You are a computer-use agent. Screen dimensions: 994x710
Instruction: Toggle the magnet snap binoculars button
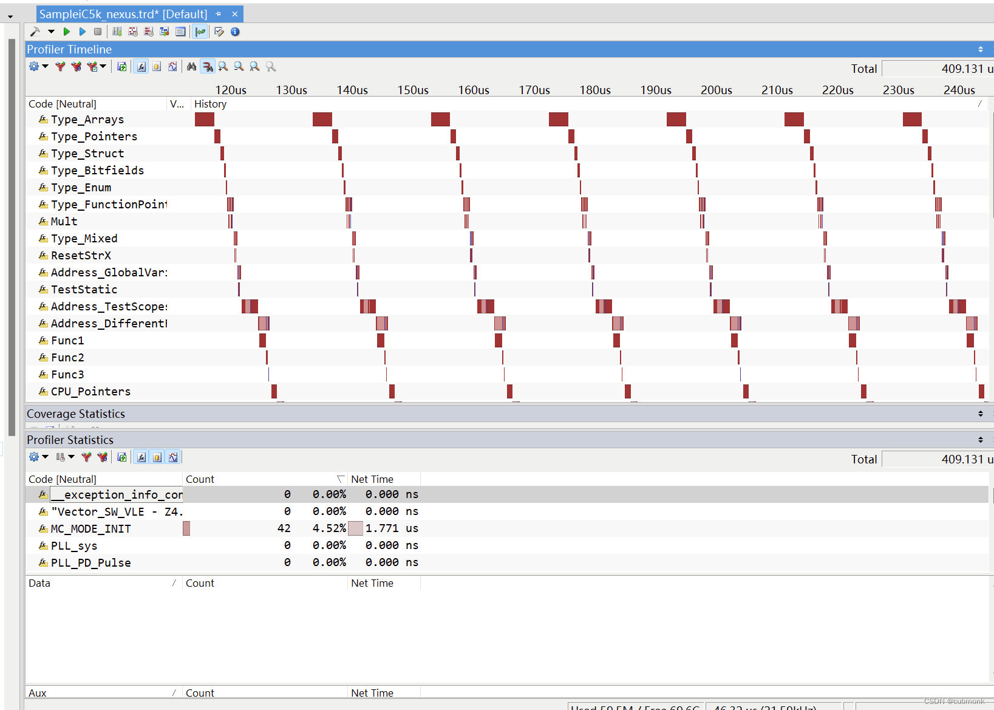(208, 66)
